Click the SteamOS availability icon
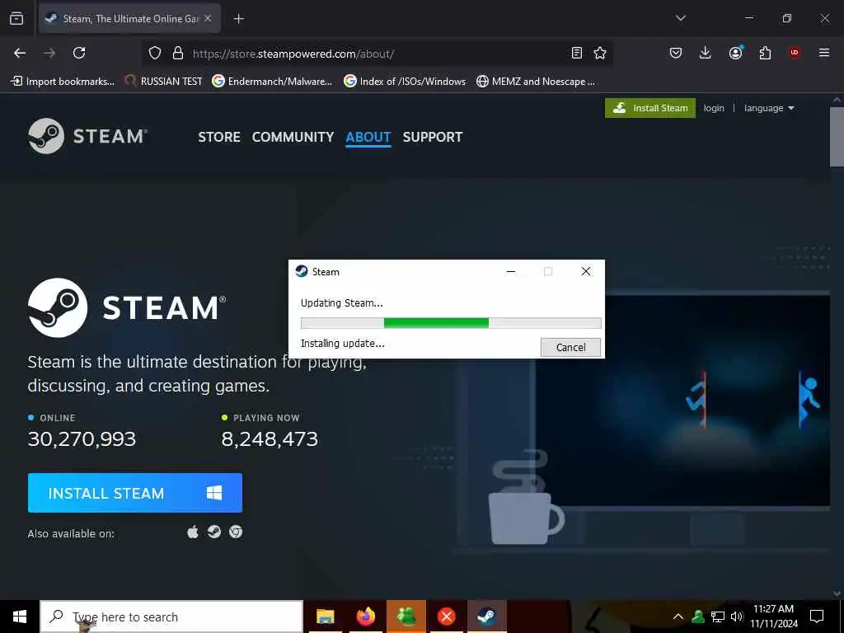The height and width of the screenshot is (633, 844). (214, 532)
